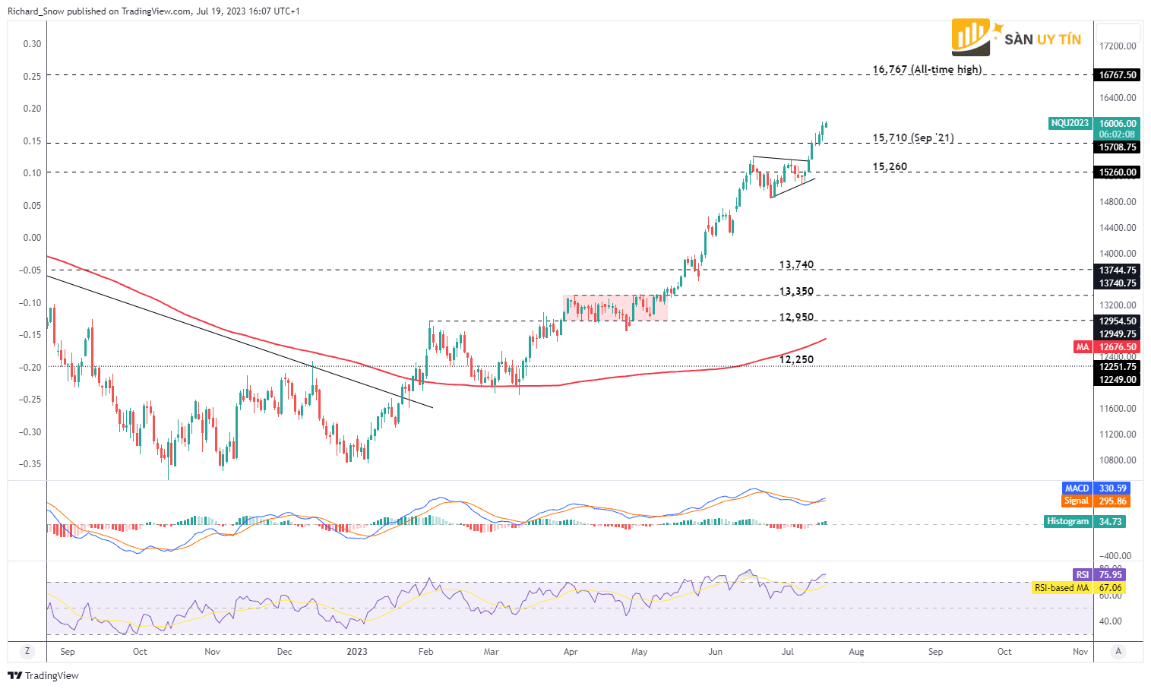
Task: Click the Dec label on time axis
Action: coord(284,651)
